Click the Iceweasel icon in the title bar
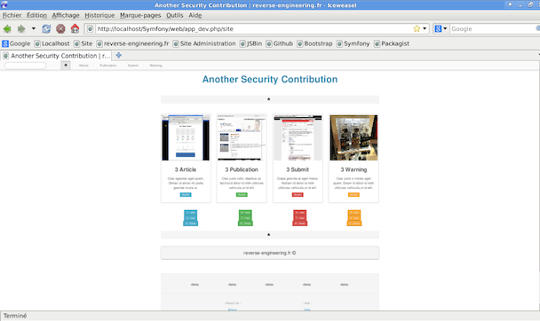 (x=4, y=4)
